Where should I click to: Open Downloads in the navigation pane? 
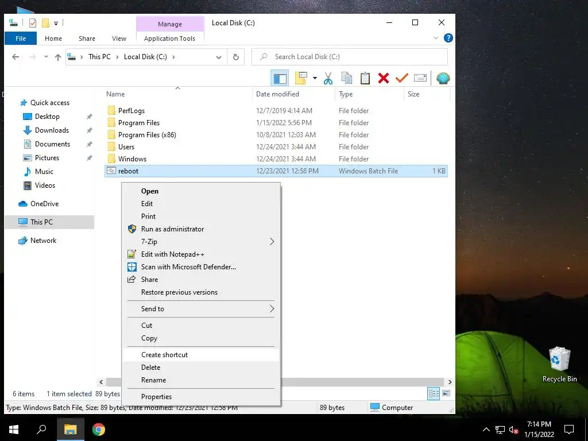tap(52, 130)
